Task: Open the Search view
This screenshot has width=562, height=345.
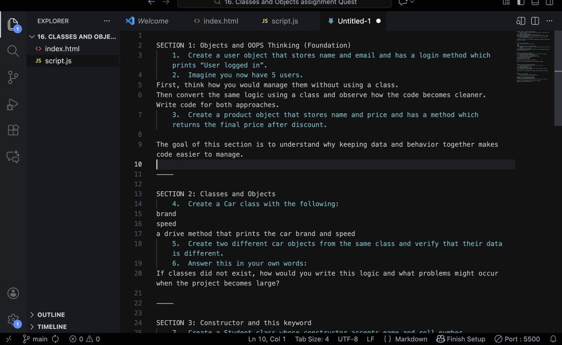Action: 13,51
